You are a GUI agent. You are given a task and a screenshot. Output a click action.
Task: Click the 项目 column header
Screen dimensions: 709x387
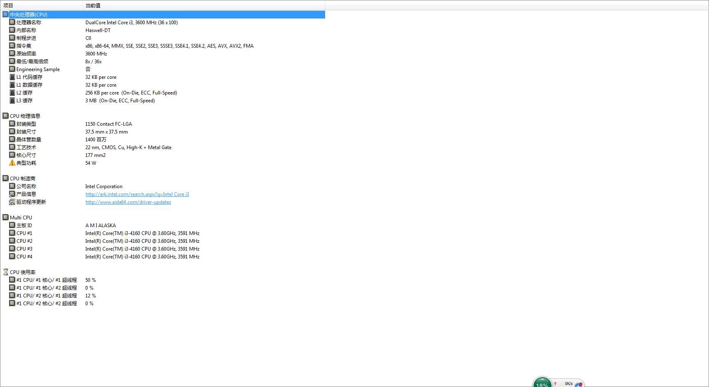tap(42, 5)
